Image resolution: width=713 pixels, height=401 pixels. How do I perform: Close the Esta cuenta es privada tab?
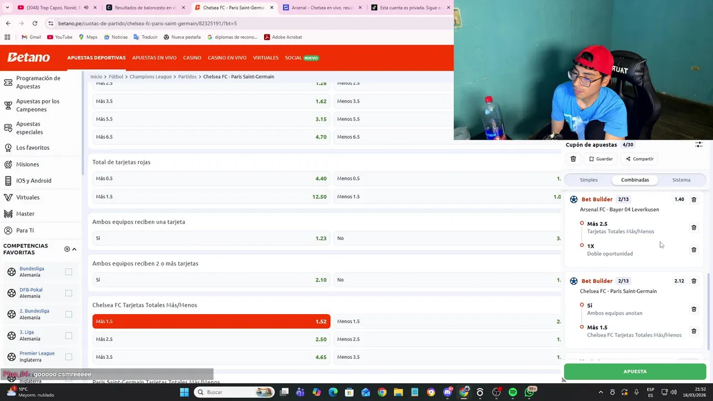pyautogui.click(x=448, y=8)
